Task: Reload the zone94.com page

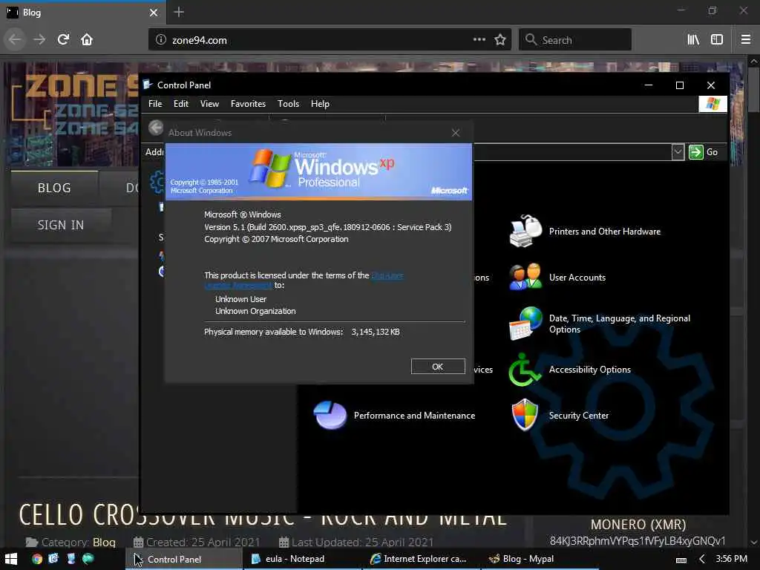Action: 63,39
